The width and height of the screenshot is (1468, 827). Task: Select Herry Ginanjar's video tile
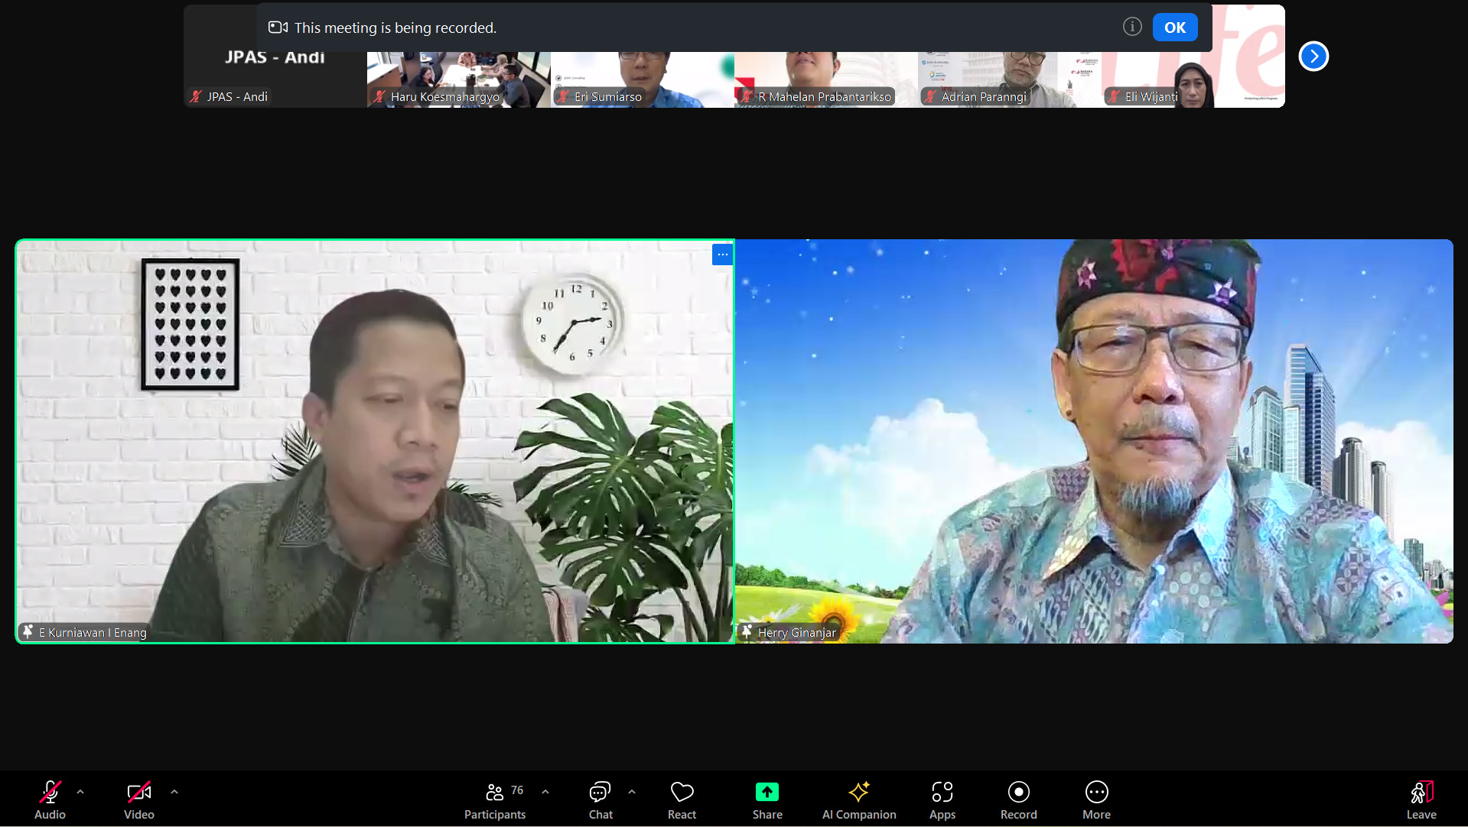pos(1094,440)
